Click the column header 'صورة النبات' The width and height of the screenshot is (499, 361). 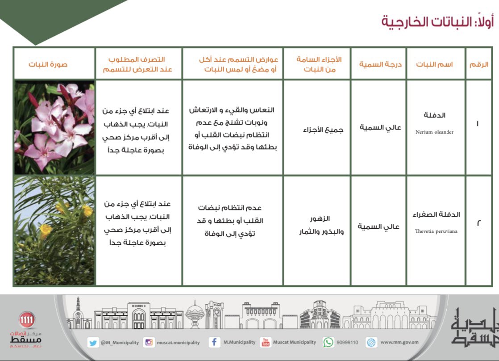click(48, 64)
